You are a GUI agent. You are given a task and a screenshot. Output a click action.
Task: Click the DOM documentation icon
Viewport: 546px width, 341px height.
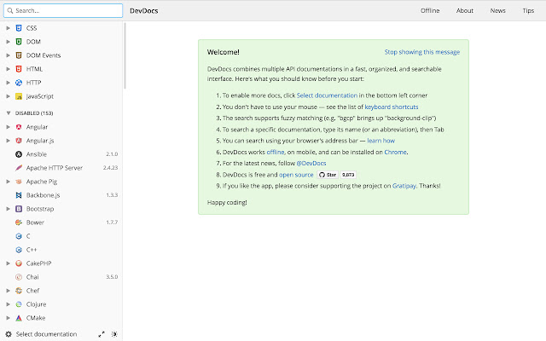click(19, 42)
